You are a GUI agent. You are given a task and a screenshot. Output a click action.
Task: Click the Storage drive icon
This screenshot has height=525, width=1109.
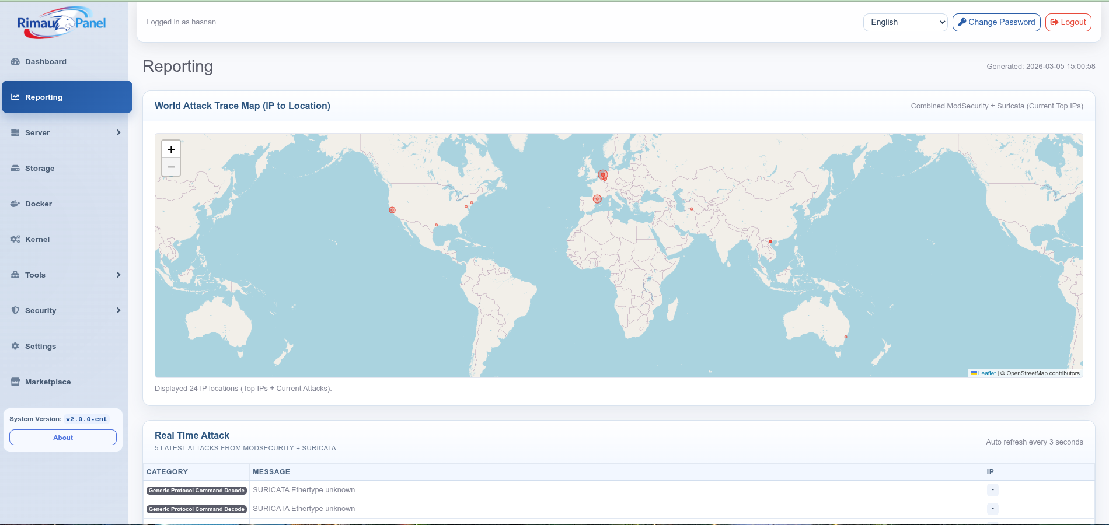coord(15,169)
